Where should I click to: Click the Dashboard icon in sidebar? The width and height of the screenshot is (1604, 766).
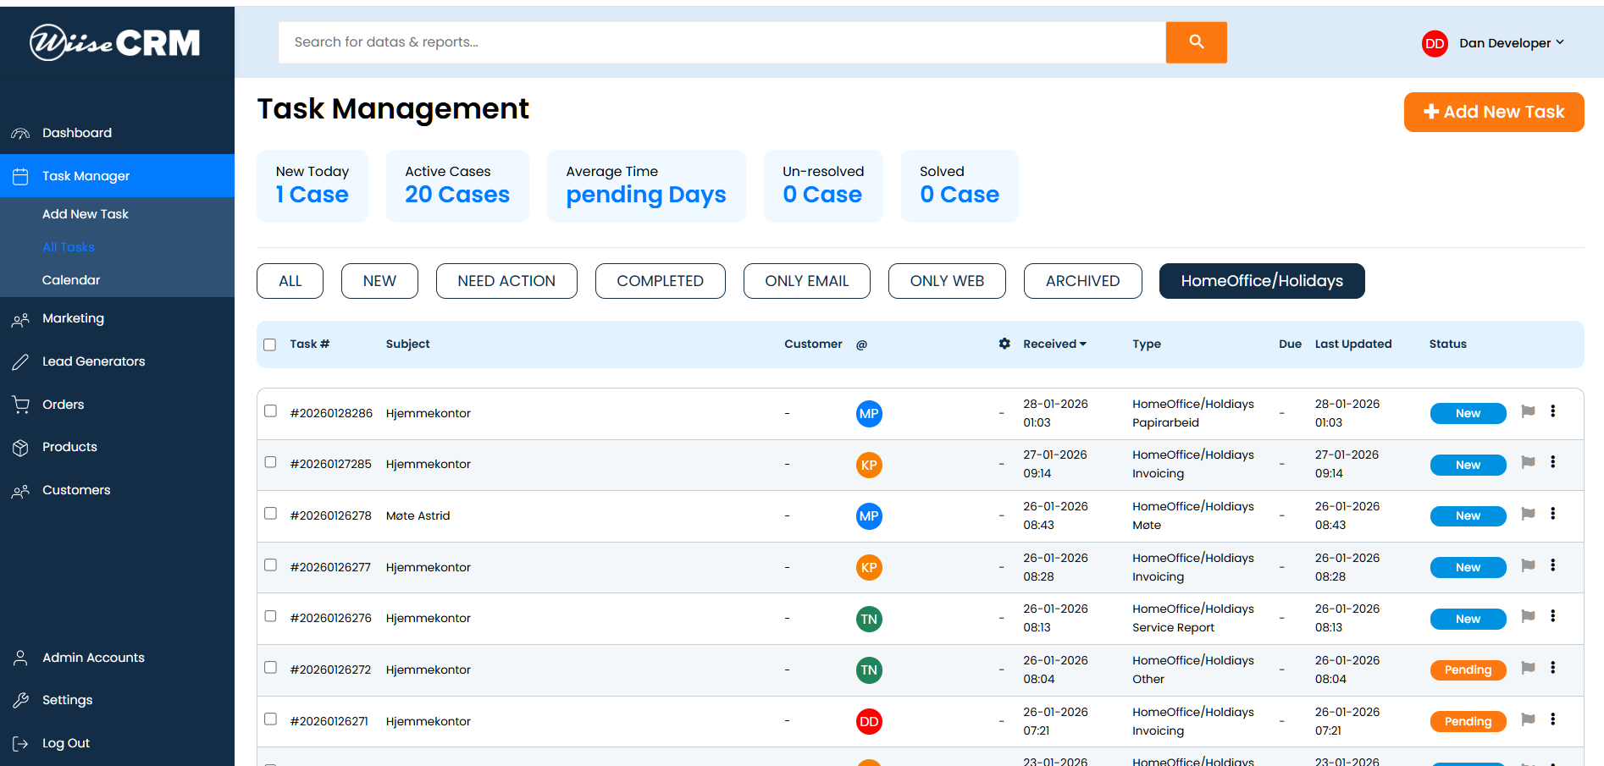point(20,133)
